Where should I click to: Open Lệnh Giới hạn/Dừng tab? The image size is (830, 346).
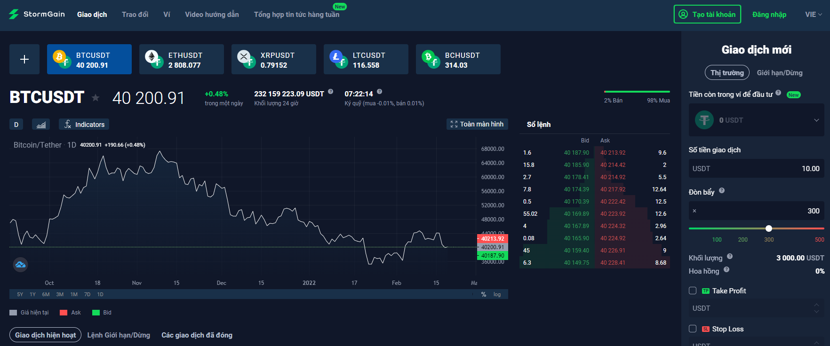(119, 335)
